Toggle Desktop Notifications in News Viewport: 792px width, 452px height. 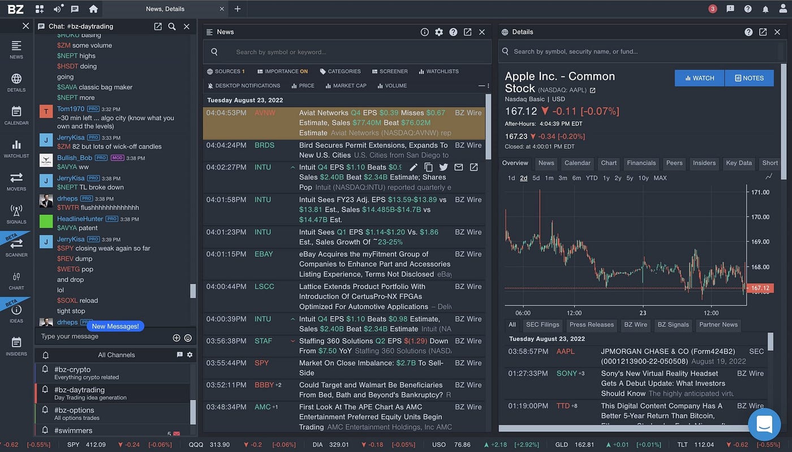pos(244,86)
